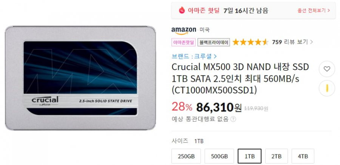Click the 86,310원 discounted price

219,107
